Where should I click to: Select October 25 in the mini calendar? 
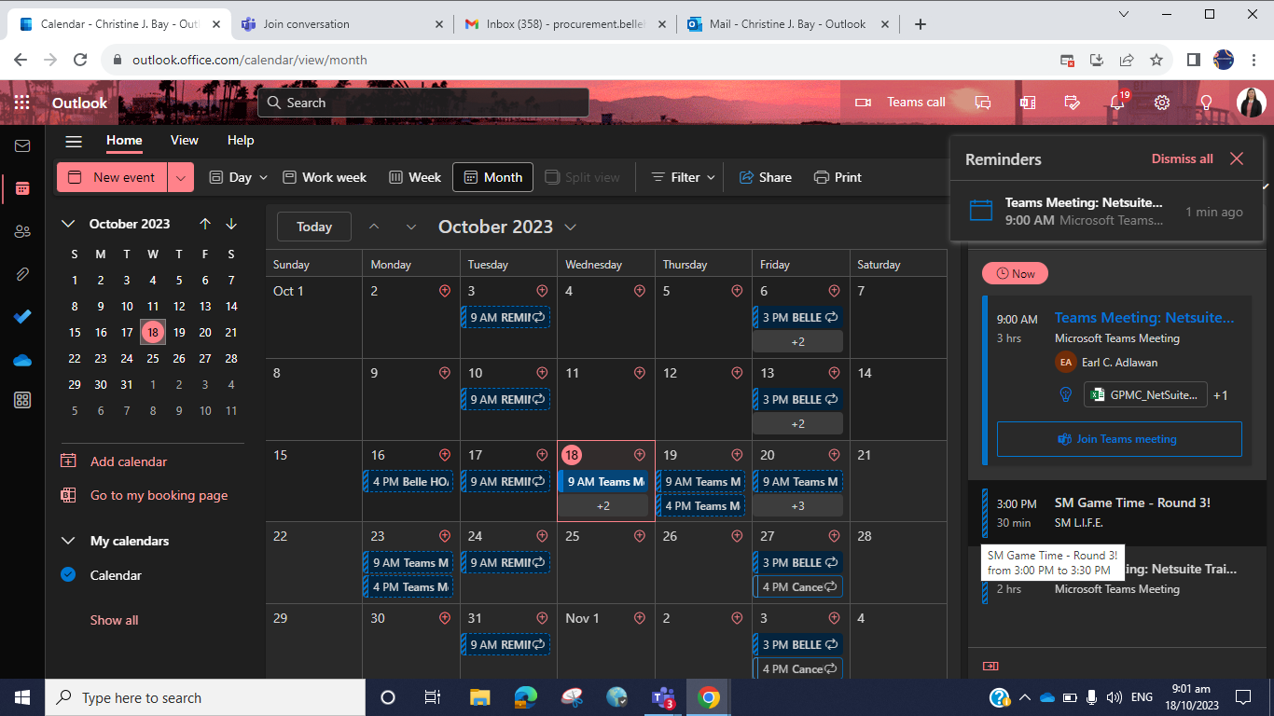coord(153,358)
